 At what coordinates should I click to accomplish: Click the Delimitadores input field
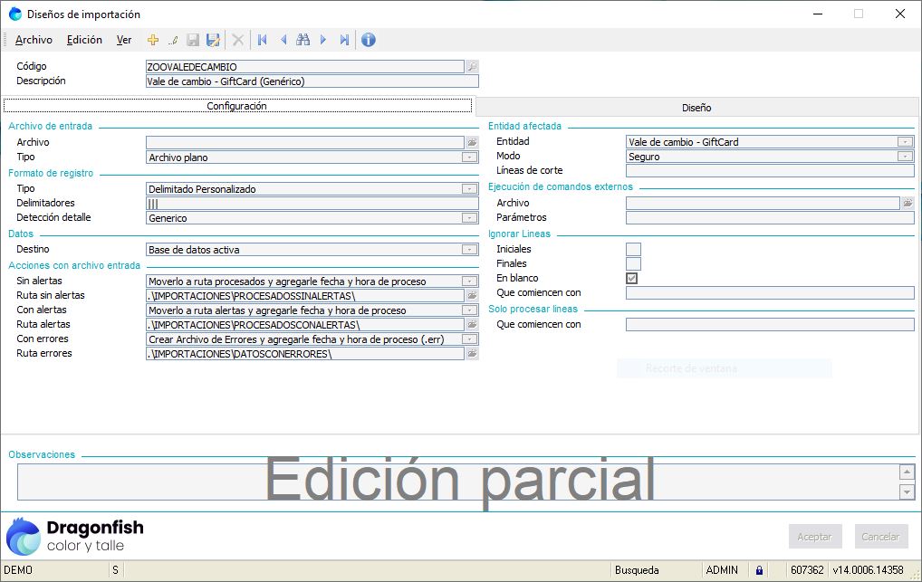point(312,204)
